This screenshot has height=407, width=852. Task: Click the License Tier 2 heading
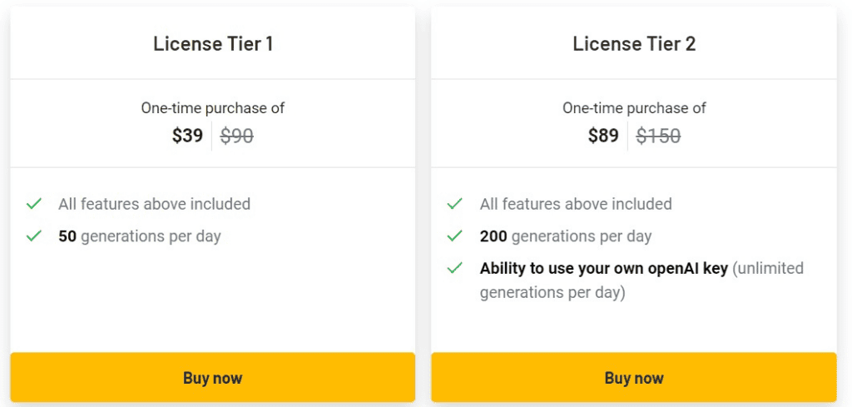coord(634,43)
